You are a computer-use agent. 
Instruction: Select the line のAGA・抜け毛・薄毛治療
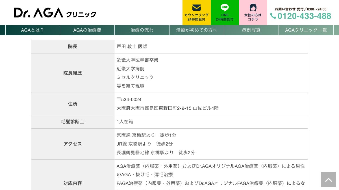[145, 175]
